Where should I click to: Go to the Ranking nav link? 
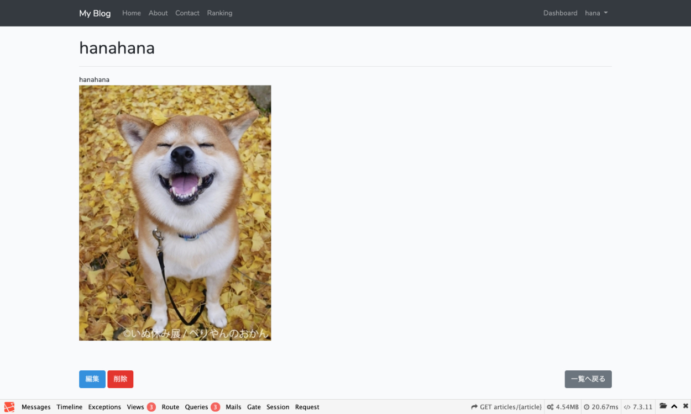(219, 13)
